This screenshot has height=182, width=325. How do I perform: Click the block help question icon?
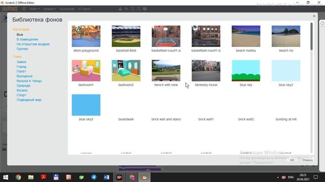tap(145, 9)
